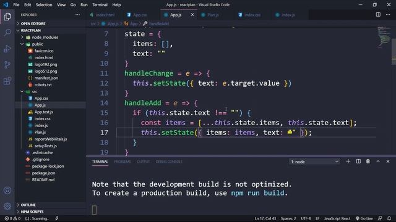Create a new terminal with plus icon

(x=348, y=162)
